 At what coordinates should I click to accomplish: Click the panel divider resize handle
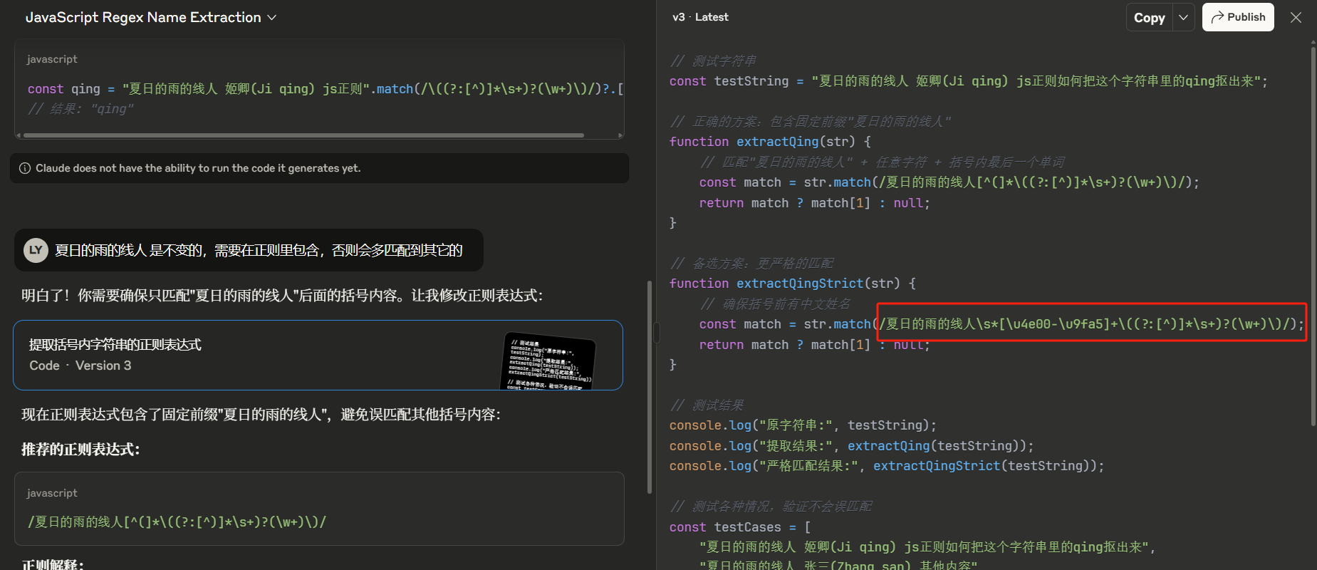click(x=657, y=332)
